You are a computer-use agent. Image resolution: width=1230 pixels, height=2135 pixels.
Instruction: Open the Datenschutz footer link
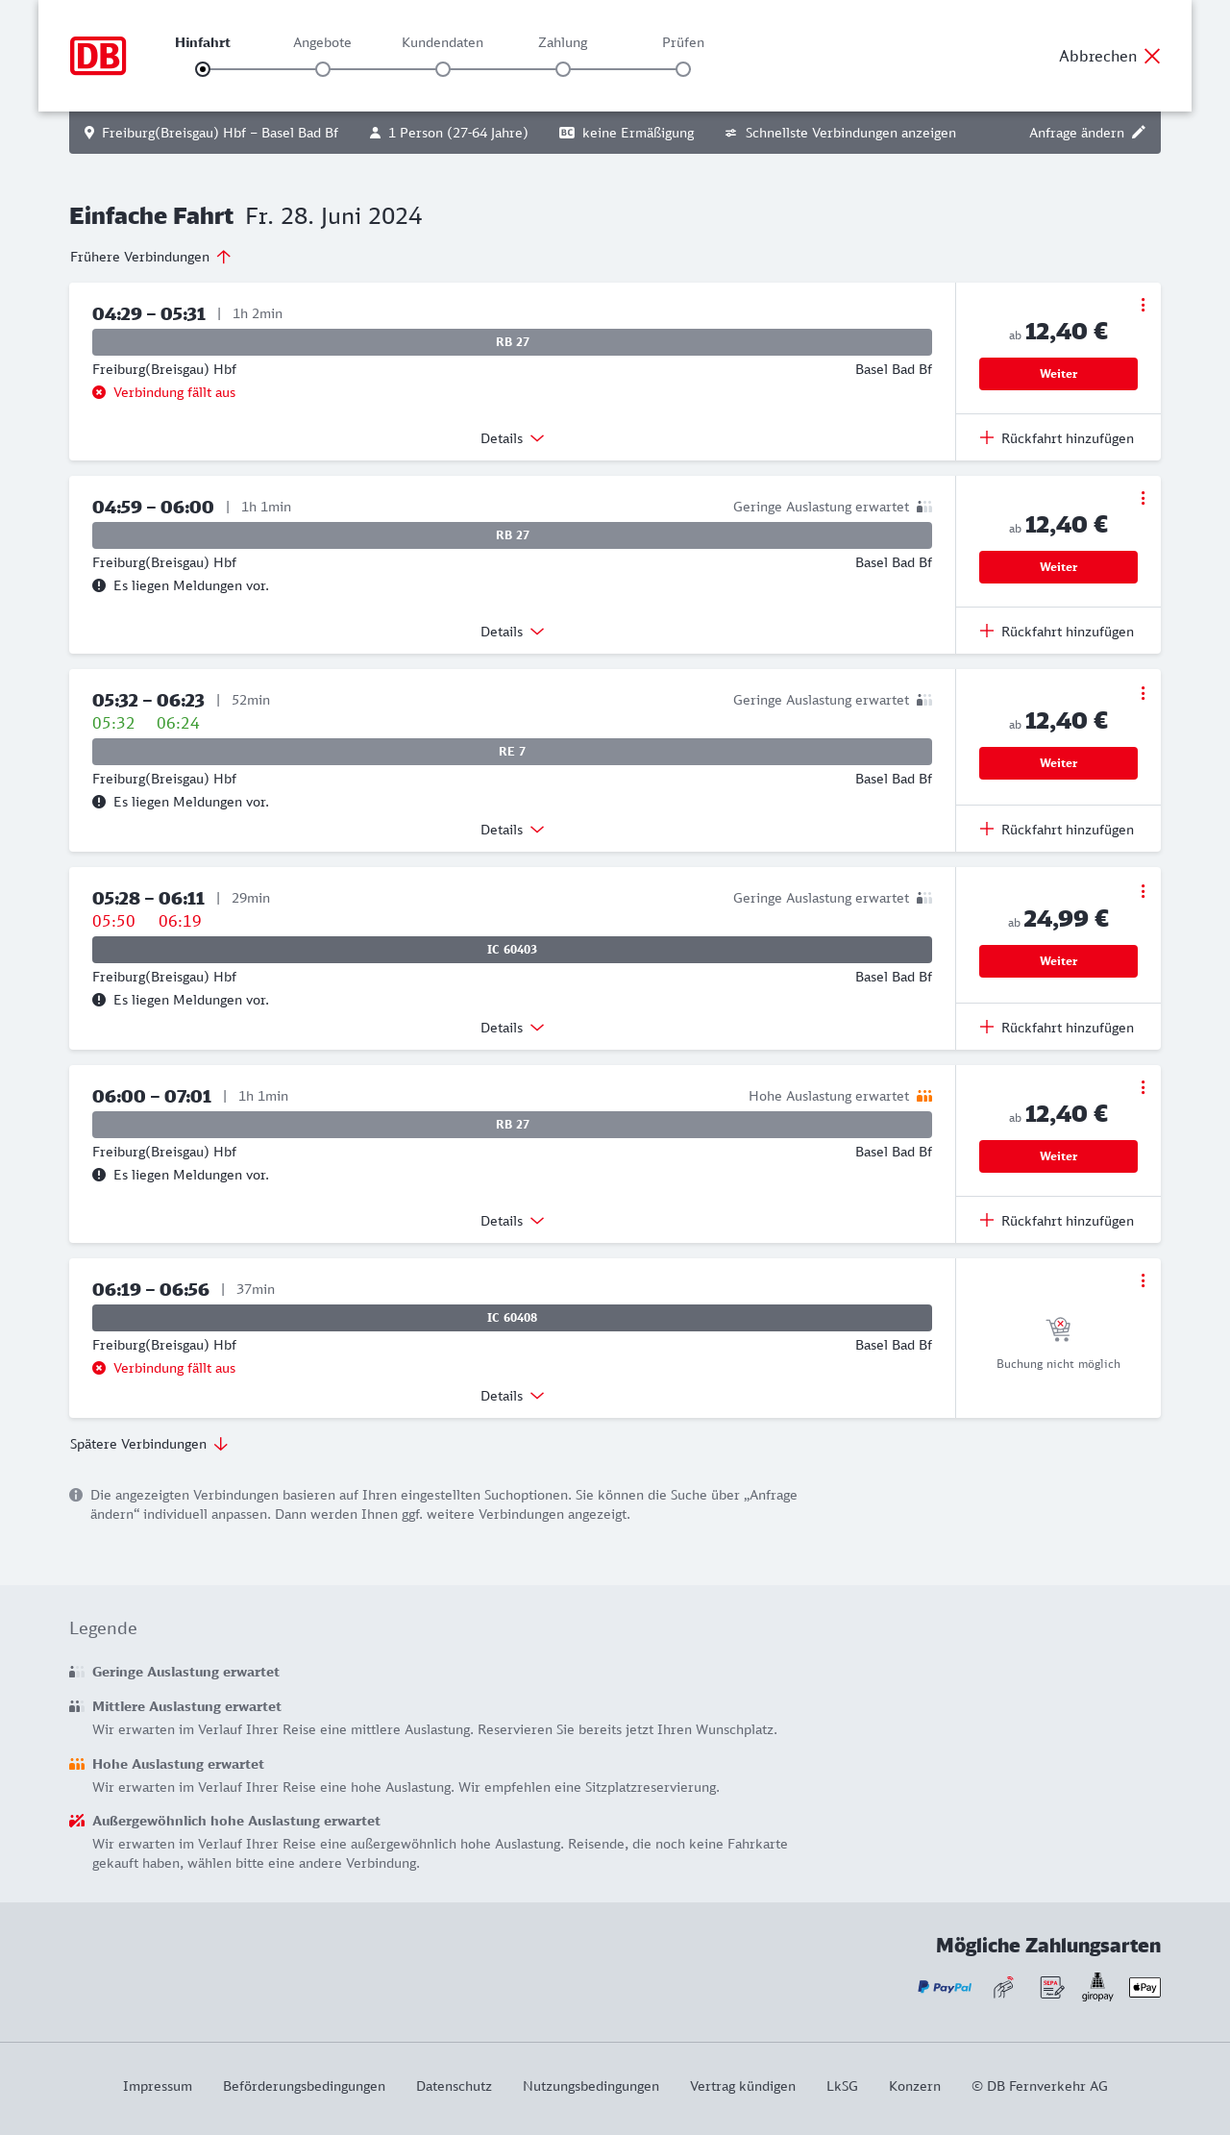(454, 2086)
